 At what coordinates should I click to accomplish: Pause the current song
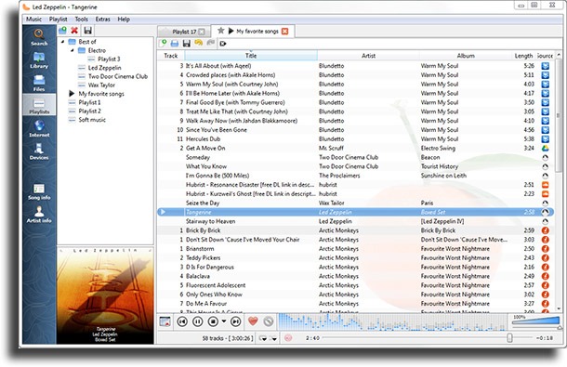click(x=198, y=321)
